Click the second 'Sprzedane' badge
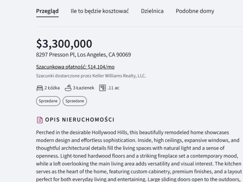243x182 pixels. pos(75,101)
